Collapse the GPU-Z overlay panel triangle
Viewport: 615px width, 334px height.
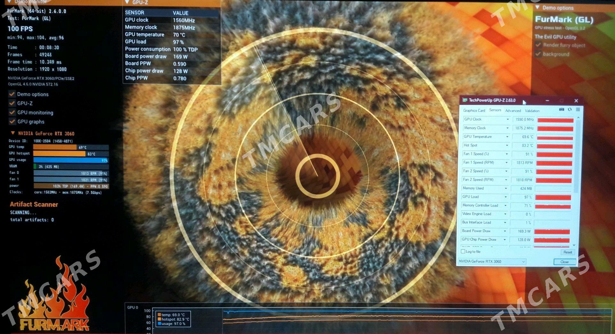(127, 2)
